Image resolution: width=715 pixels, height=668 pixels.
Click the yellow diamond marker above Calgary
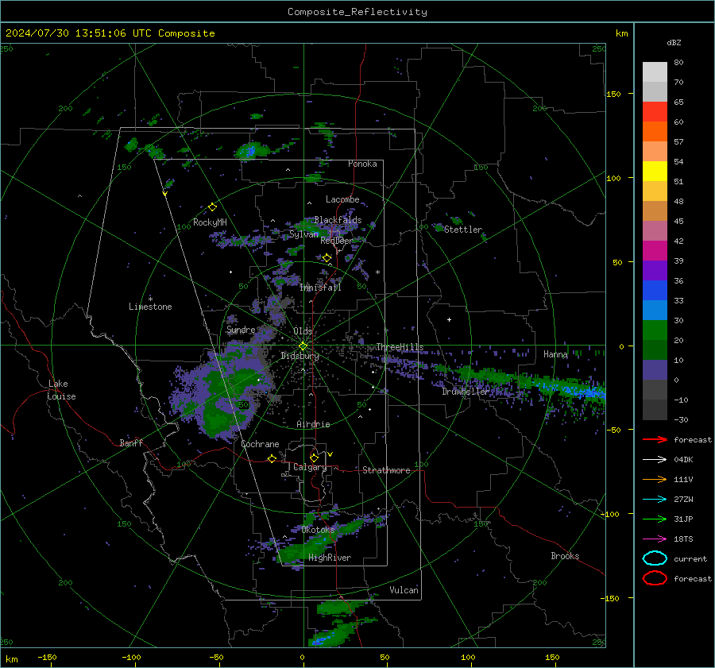pos(314,458)
